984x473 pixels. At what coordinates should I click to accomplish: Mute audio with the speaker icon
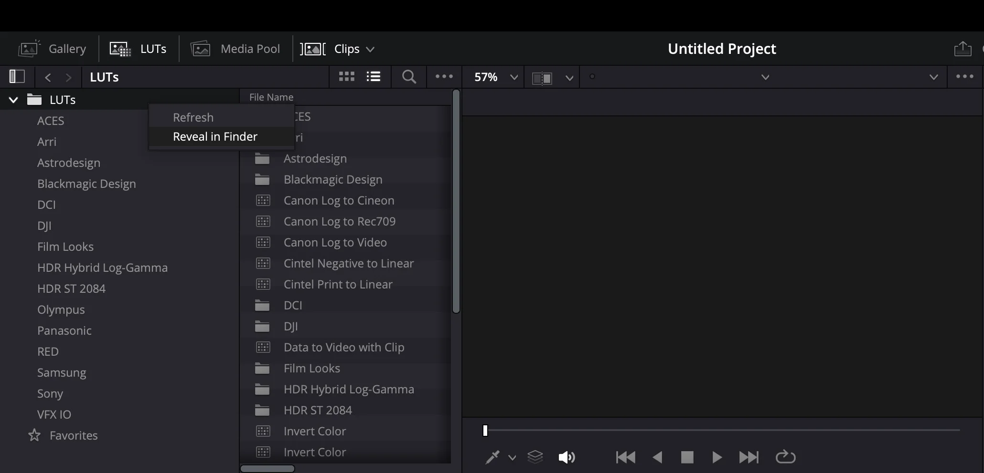[x=567, y=457]
